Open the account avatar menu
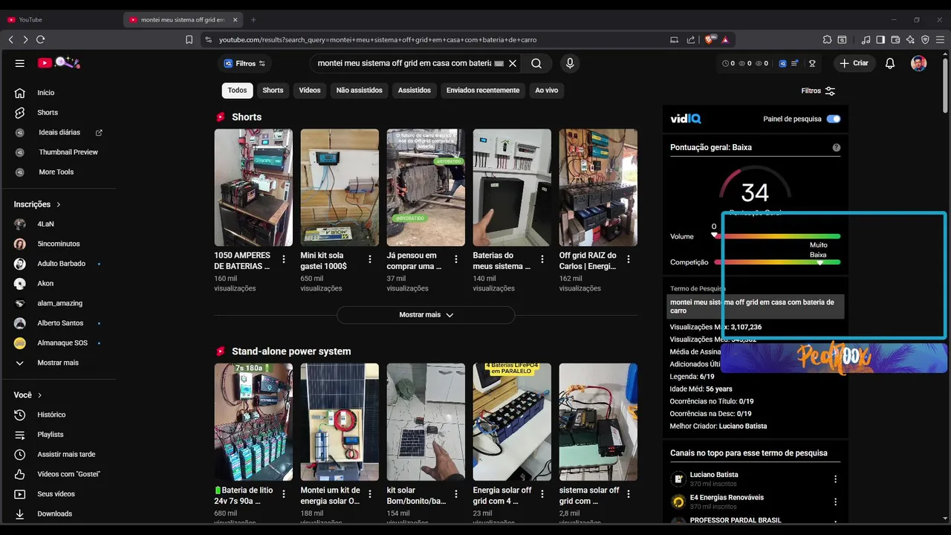951x535 pixels. pos(919,64)
